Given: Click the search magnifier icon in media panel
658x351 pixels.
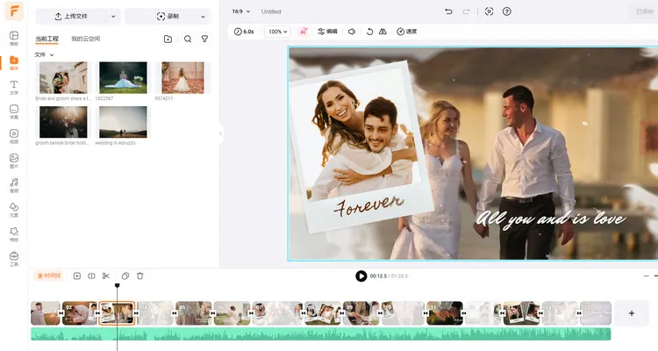Looking at the screenshot, I should [x=188, y=39].
